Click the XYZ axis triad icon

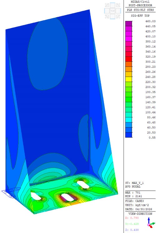(x=151, y=223)
